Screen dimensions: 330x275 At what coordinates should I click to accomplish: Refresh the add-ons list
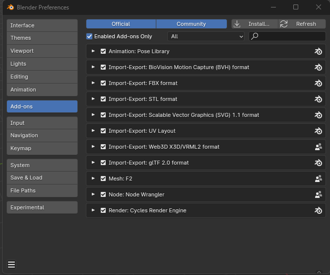point(302,24)
